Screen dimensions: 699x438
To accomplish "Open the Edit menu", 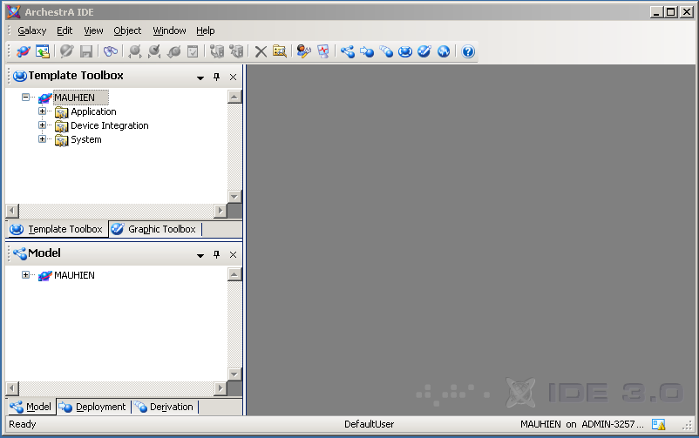I will 64,30.
